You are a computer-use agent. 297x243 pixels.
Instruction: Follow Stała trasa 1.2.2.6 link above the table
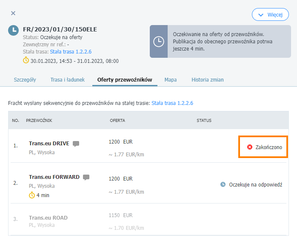point(172,103)
